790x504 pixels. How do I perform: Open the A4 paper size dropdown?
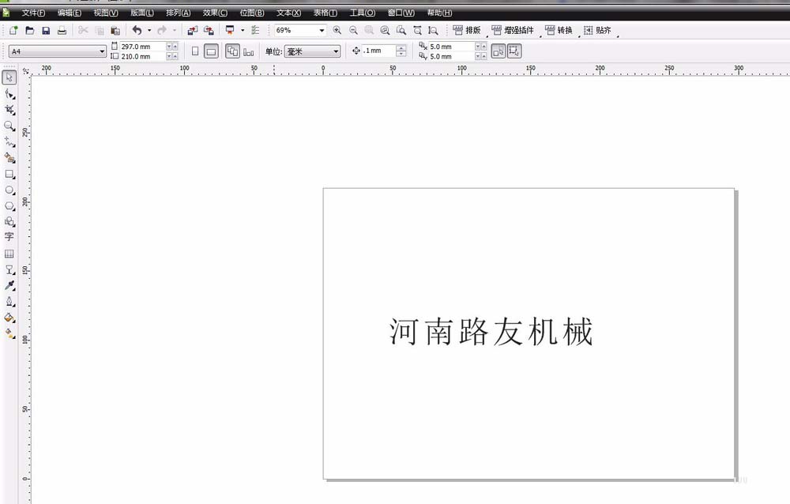102,51
